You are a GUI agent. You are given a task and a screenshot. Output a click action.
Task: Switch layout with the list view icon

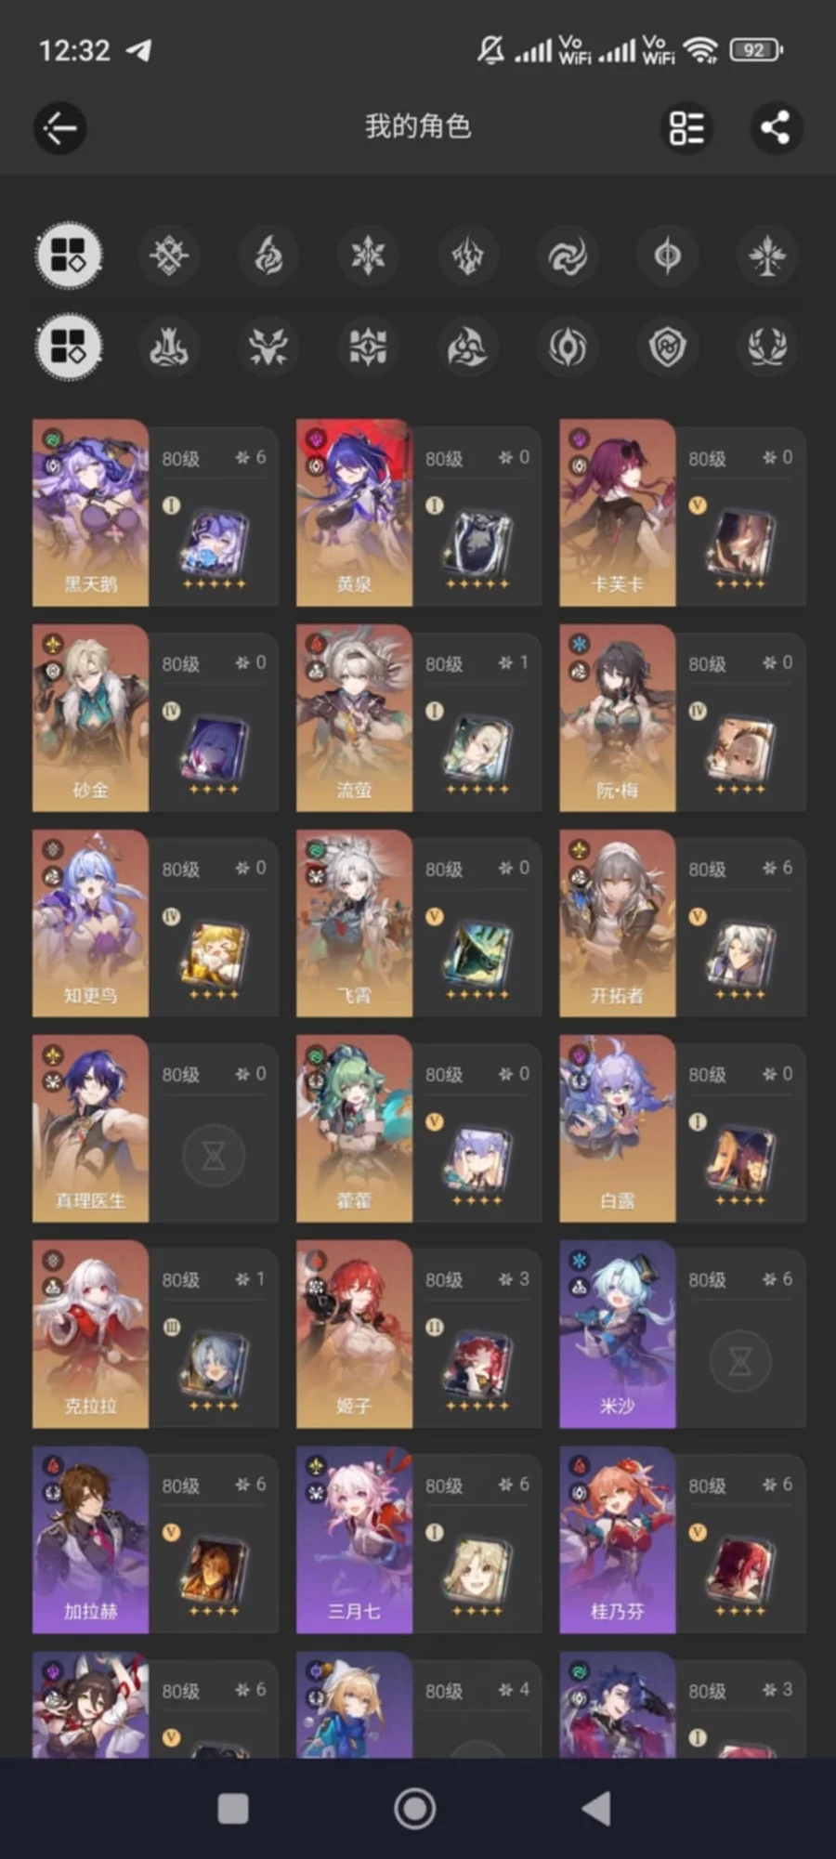(686, 127)
